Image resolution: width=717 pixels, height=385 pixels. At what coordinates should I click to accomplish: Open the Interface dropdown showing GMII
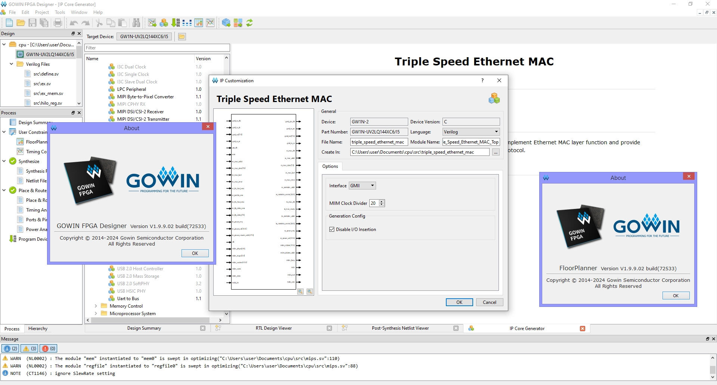pyautogui.click(x=362, y=186)
